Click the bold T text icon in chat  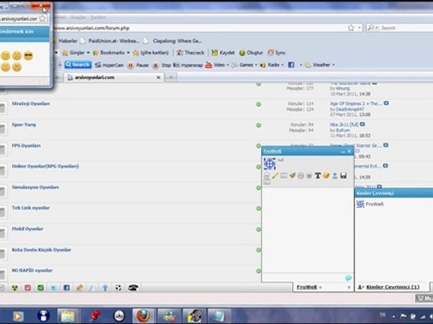tap(318, 175)
